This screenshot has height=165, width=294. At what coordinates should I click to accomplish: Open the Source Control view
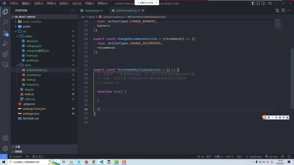click(5, 33)
